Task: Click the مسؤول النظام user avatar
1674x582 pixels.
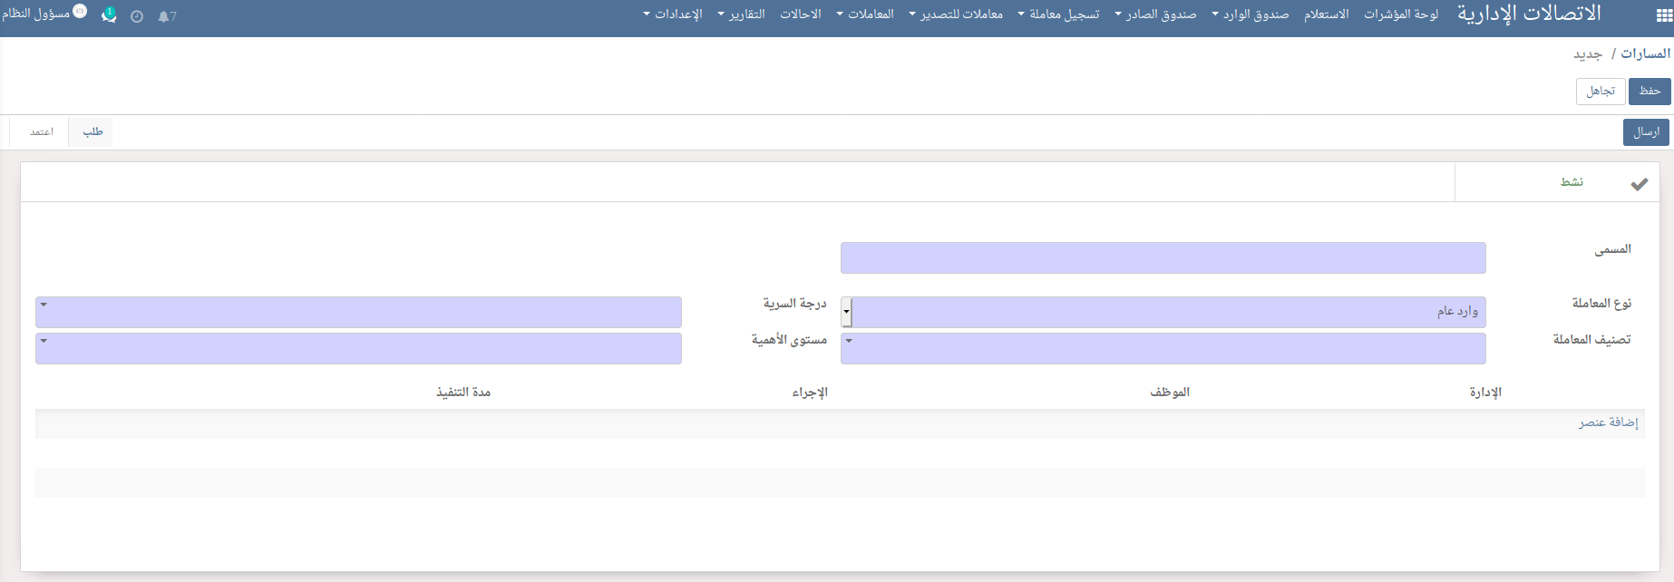Action: (80, 12)
